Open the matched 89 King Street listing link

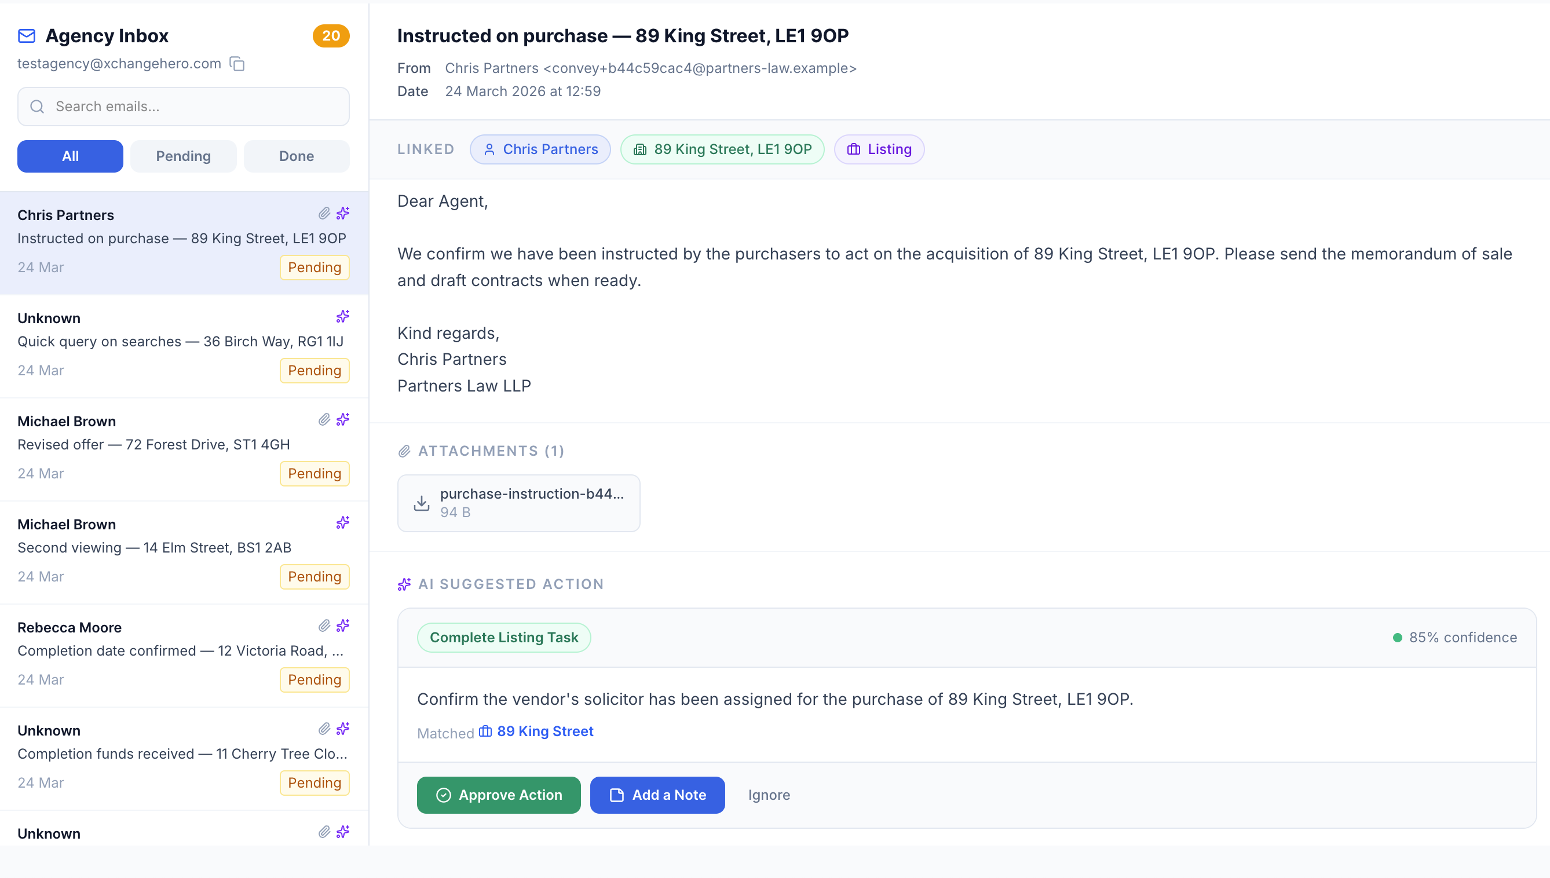[x=544, y=731]
